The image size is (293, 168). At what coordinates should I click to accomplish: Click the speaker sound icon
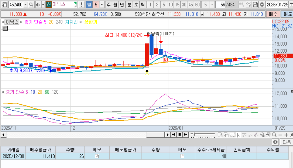coord(38,5)
